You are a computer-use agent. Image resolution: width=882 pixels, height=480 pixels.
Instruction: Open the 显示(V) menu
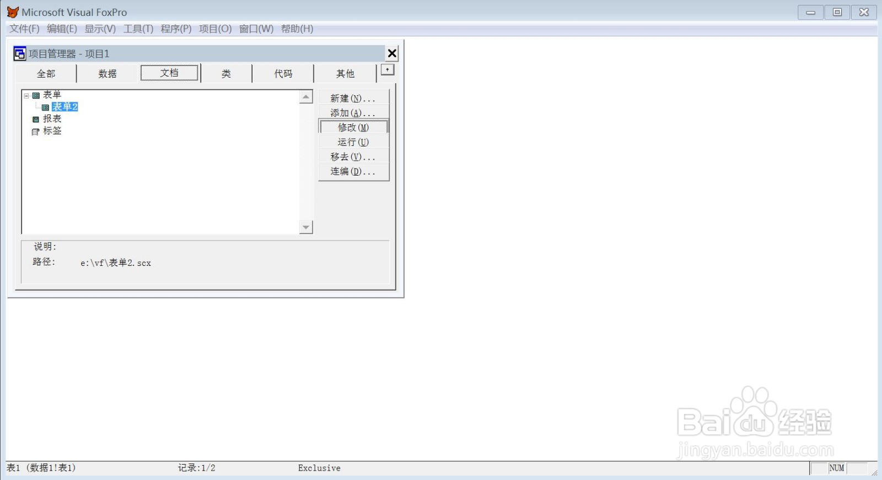[100, 29]
